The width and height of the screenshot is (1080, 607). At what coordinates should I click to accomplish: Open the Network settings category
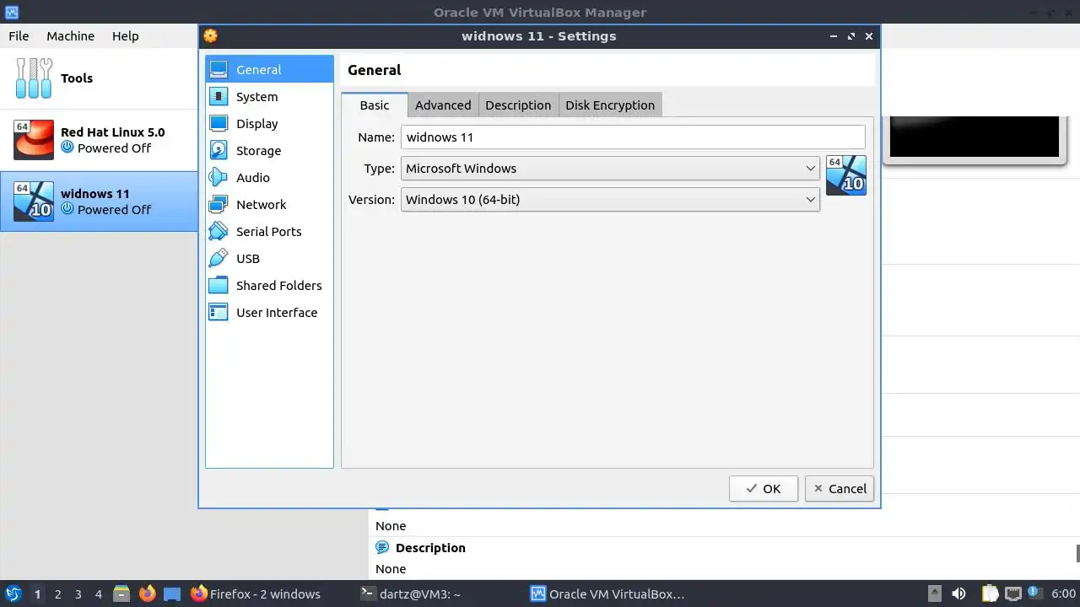point(269,205)
